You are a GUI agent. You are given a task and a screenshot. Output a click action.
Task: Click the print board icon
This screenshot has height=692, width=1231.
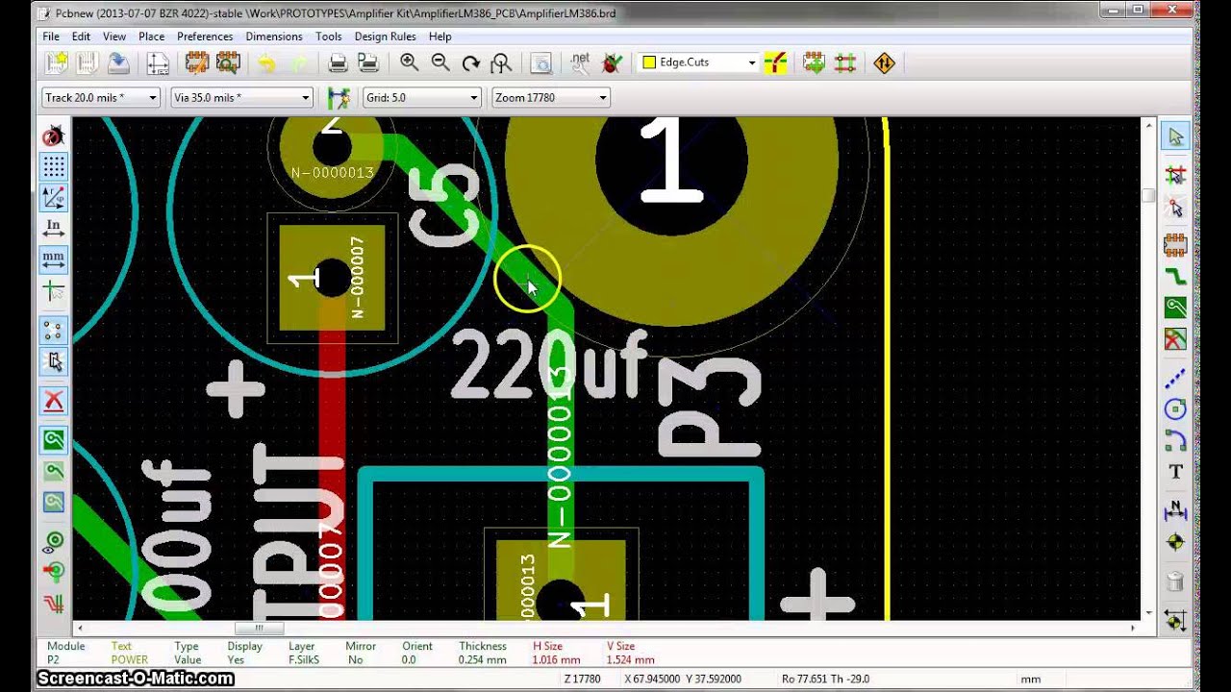338,63
